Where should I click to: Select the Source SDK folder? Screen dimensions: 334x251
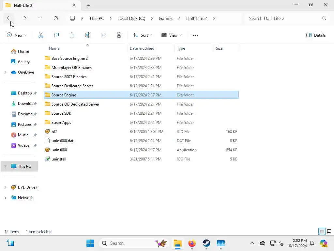(x=141, y=113)
